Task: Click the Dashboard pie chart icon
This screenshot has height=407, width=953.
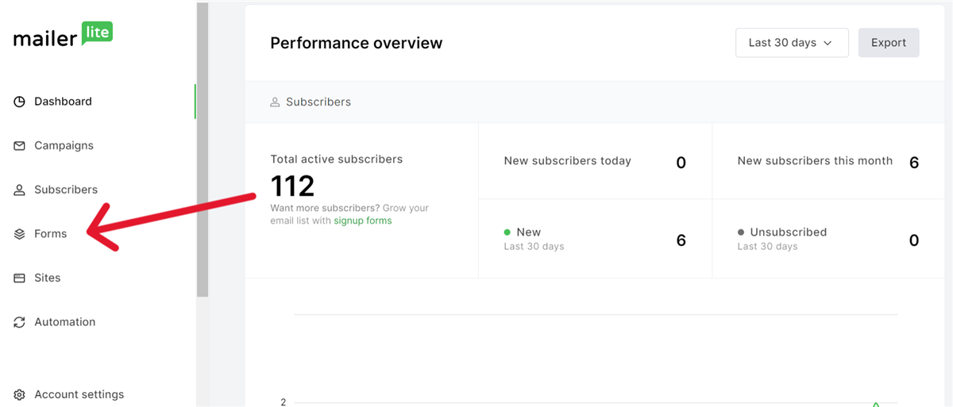Action: [x=20, y=102]
